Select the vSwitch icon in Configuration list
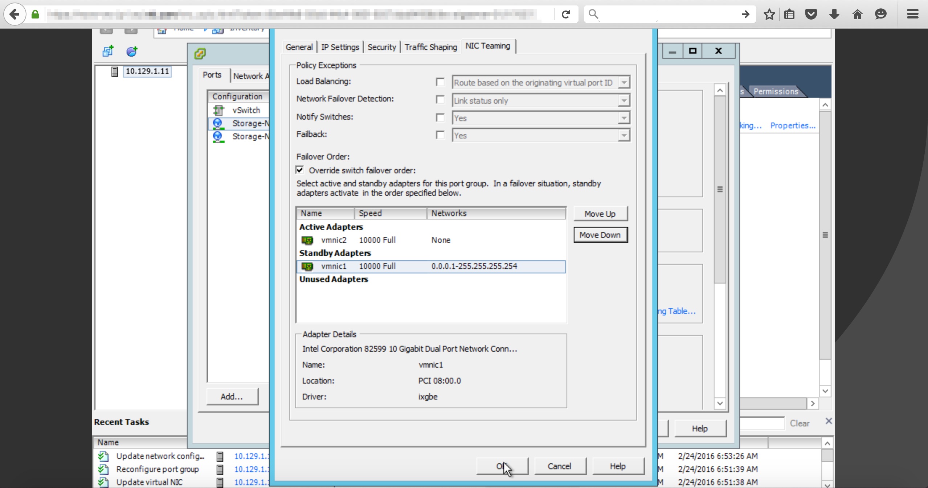This screenshot has width=928, height=488. click(218, 110)
